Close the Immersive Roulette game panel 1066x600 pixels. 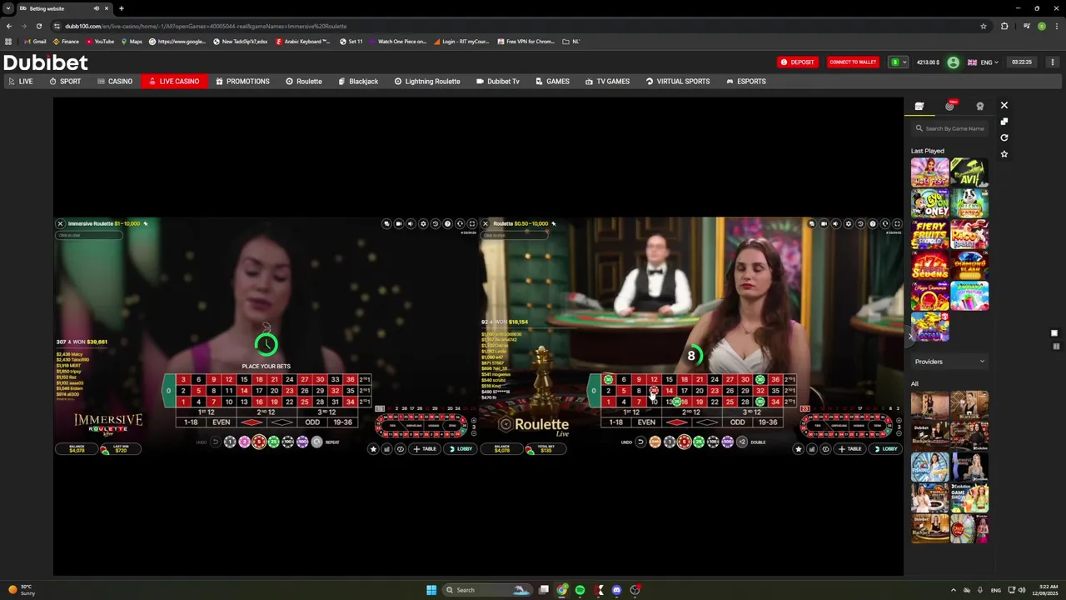point(60,223)
